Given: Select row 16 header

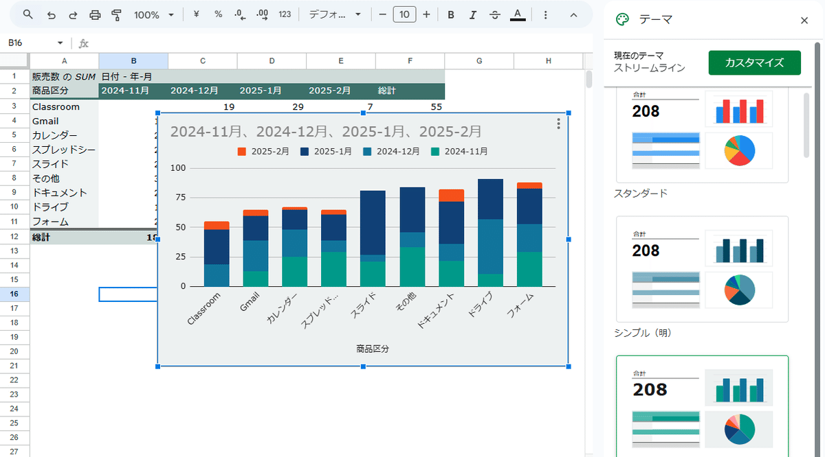Looking at the screenshot, I should pos(14,294).
